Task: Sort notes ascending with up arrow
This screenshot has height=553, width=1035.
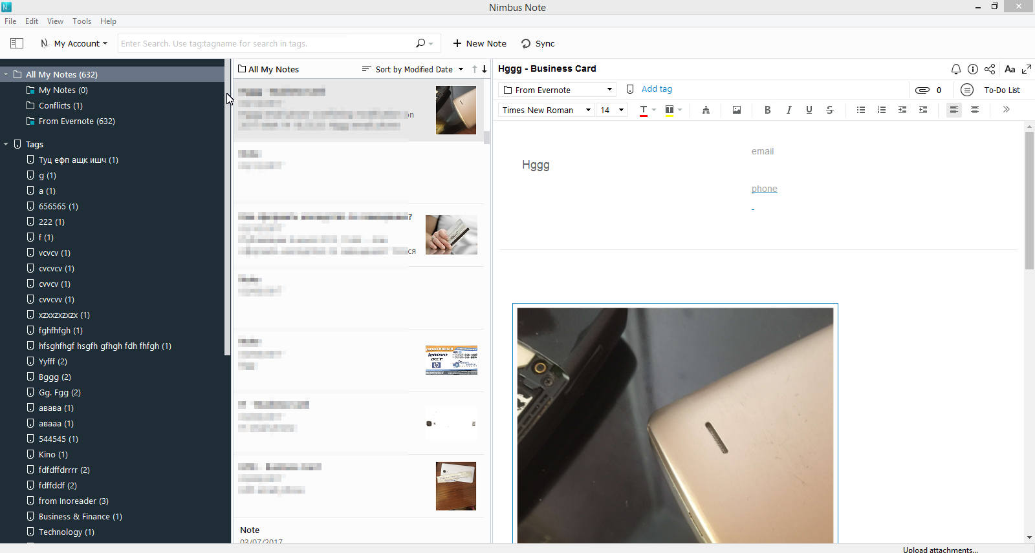Action: (x=474, y=69)
